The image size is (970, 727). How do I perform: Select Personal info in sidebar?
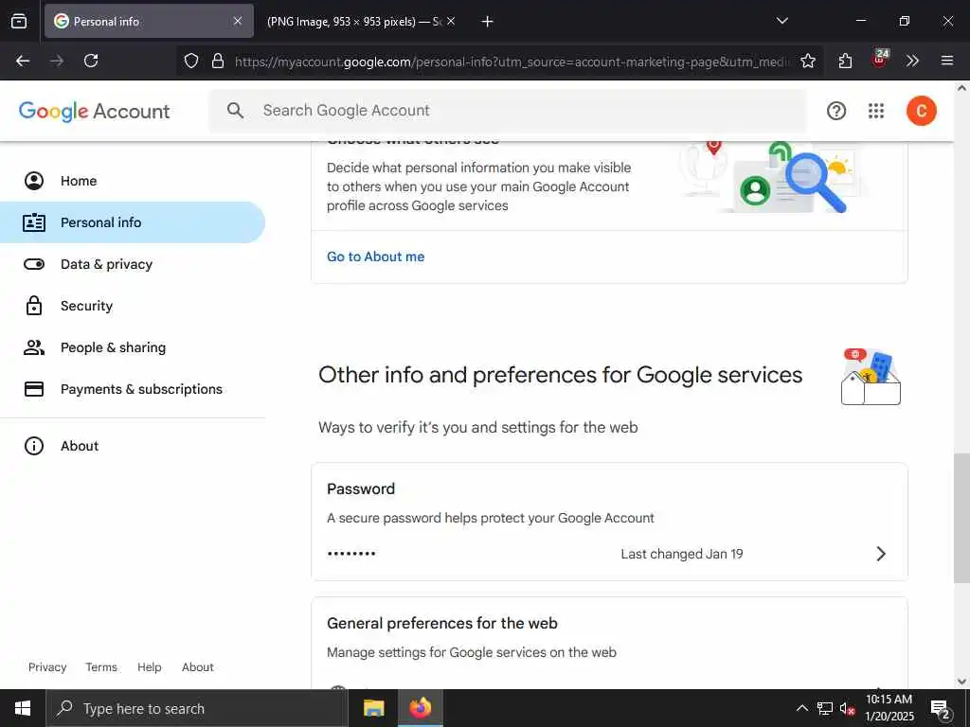(133, 222)
